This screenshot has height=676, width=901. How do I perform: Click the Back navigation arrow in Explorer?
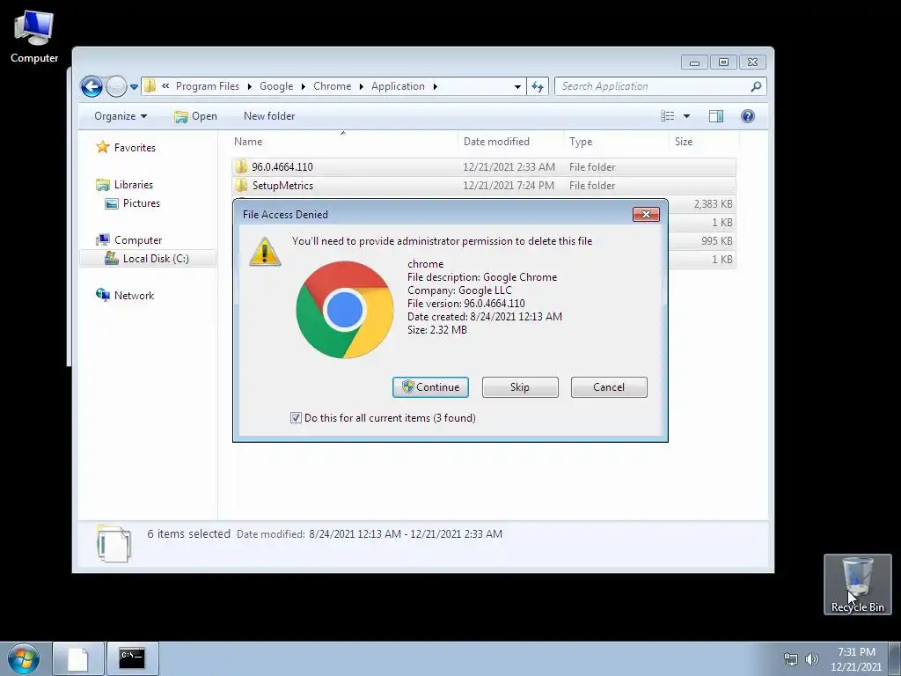(x=92, y=87)
